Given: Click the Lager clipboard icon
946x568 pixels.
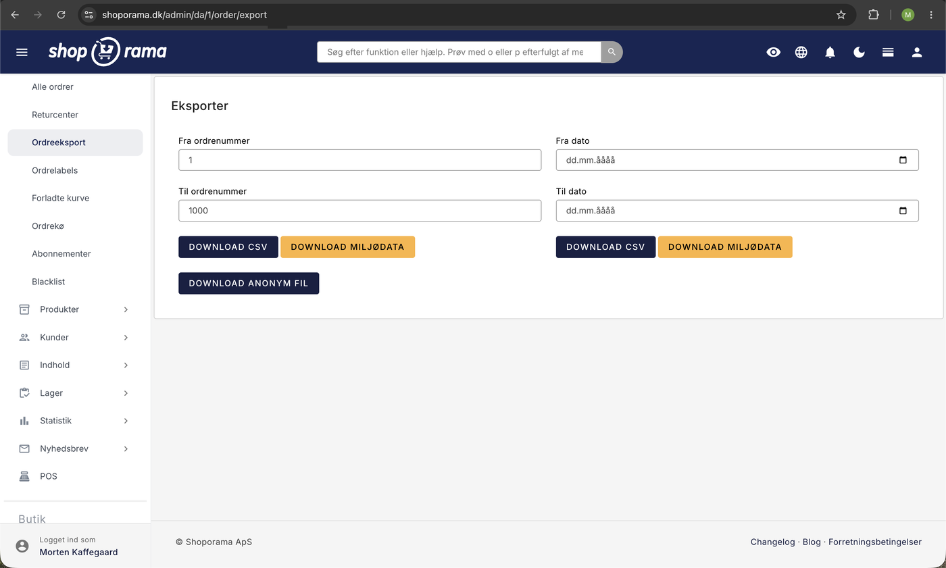Looking at the screenshot, I should pyautogui.click(x=24, y=393).
